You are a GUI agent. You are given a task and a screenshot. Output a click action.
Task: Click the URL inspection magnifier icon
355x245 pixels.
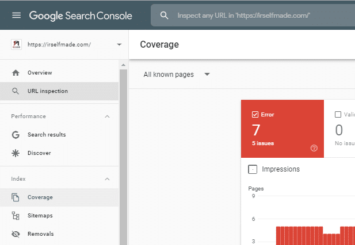pyautogui.click(x=16, y=91)
